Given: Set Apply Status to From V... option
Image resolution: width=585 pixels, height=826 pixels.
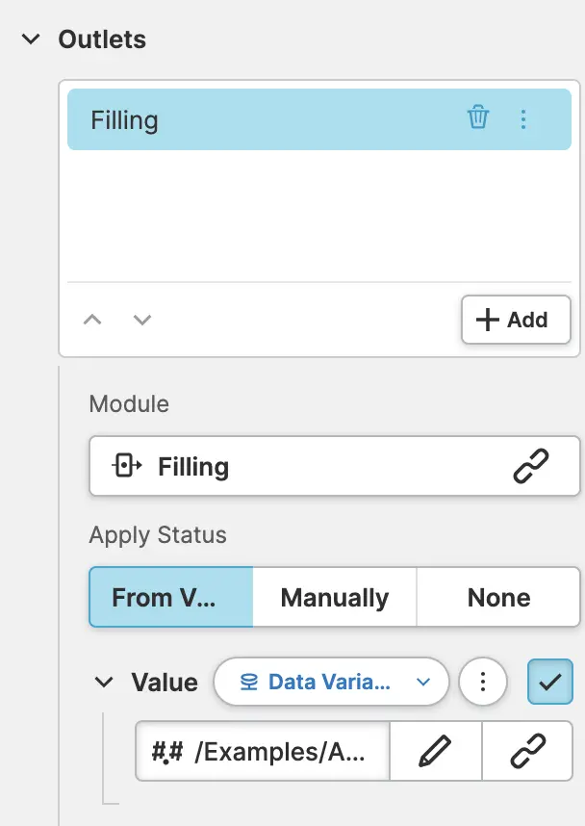Looking at the screenshot, I should 171,597.
